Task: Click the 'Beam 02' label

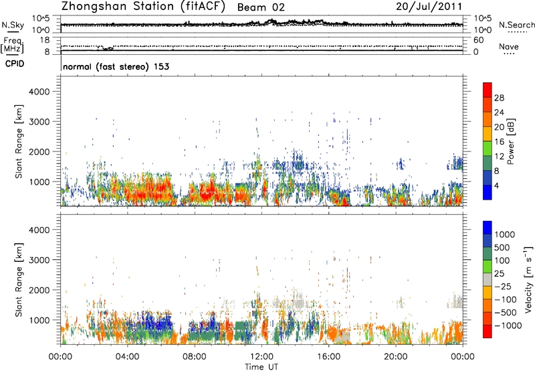Action: [261, 7]
